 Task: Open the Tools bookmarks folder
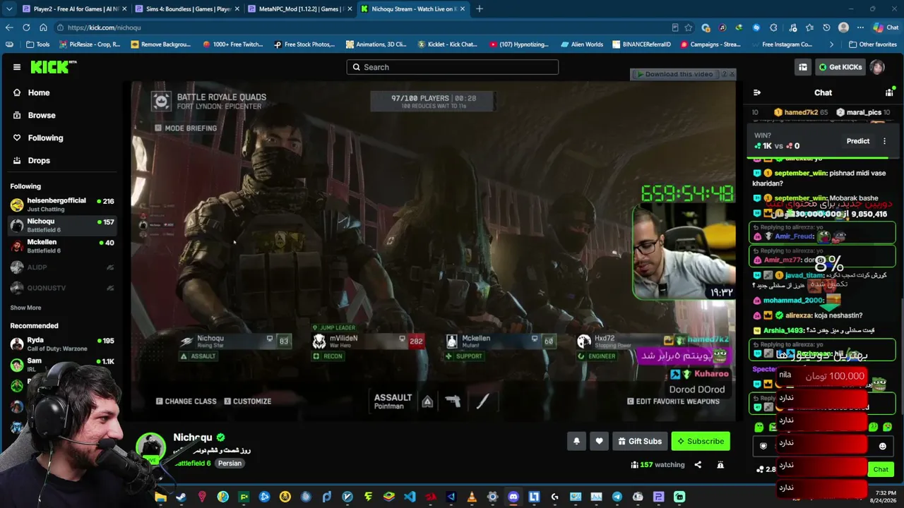pos(37,44)
